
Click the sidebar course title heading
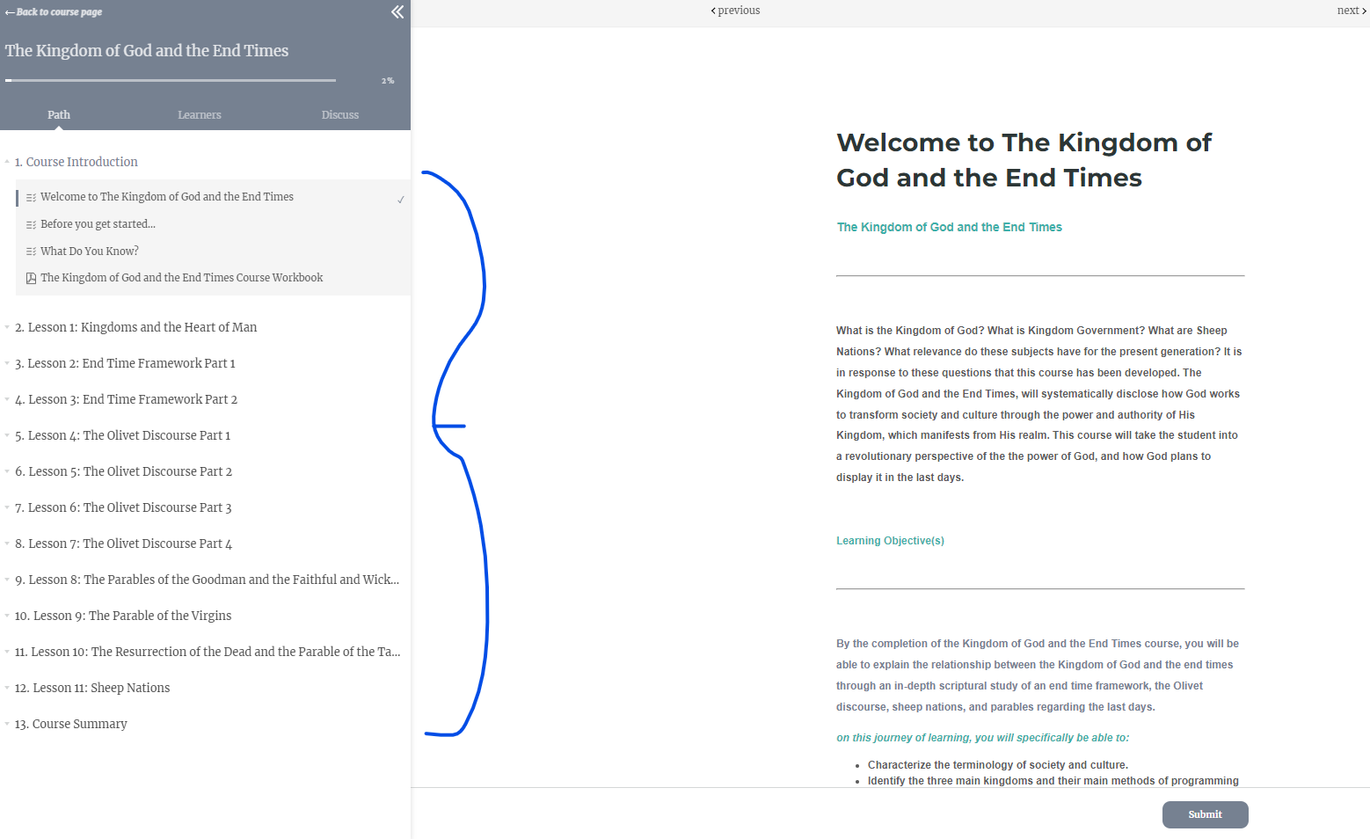coord(147,51)
